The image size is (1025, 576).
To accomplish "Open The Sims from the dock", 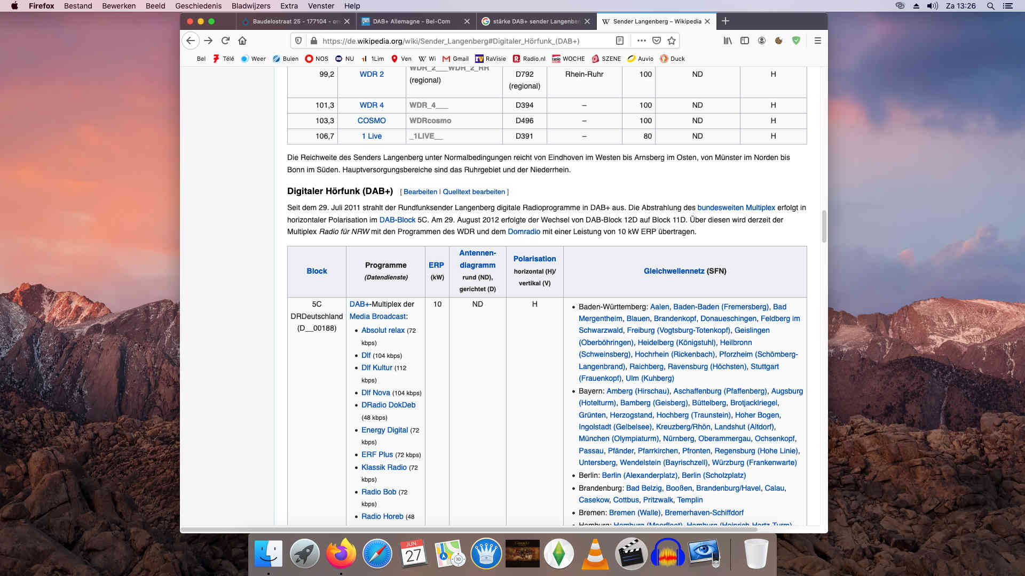I will [x=559, y=554].
